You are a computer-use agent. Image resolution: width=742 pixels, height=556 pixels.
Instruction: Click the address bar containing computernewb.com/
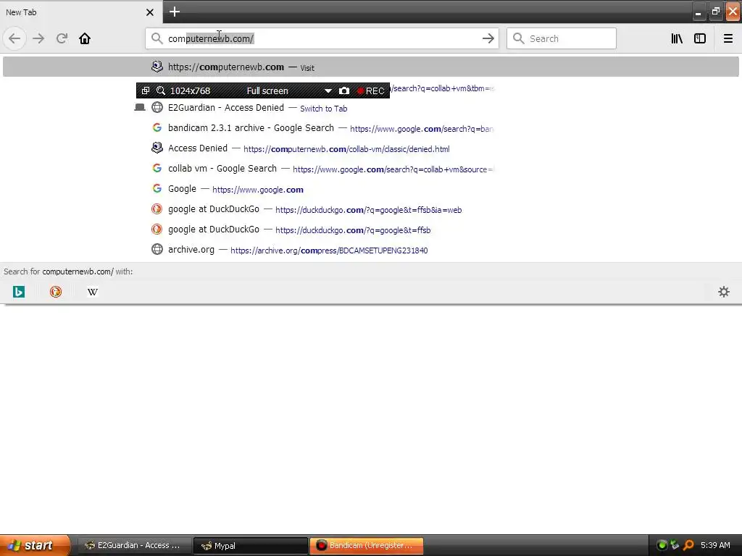(x=322, y=38)
